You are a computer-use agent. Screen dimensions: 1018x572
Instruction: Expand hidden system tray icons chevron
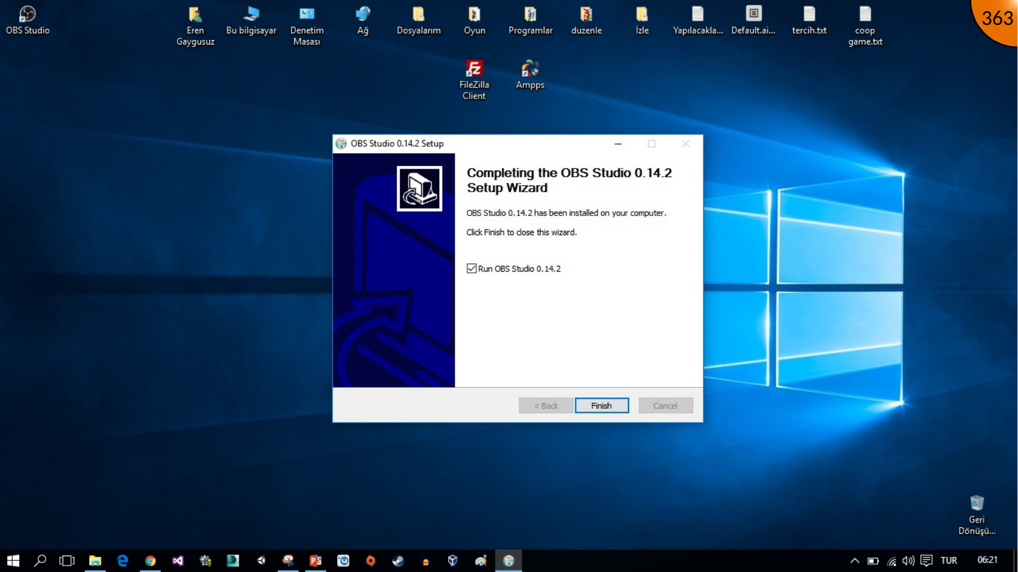tap(855, 560)
